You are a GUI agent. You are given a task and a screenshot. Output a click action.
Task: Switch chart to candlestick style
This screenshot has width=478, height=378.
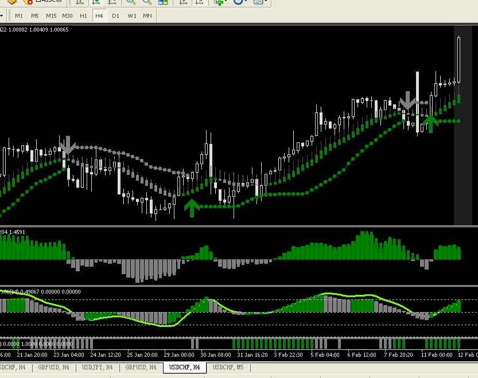(x=96, y=2)
